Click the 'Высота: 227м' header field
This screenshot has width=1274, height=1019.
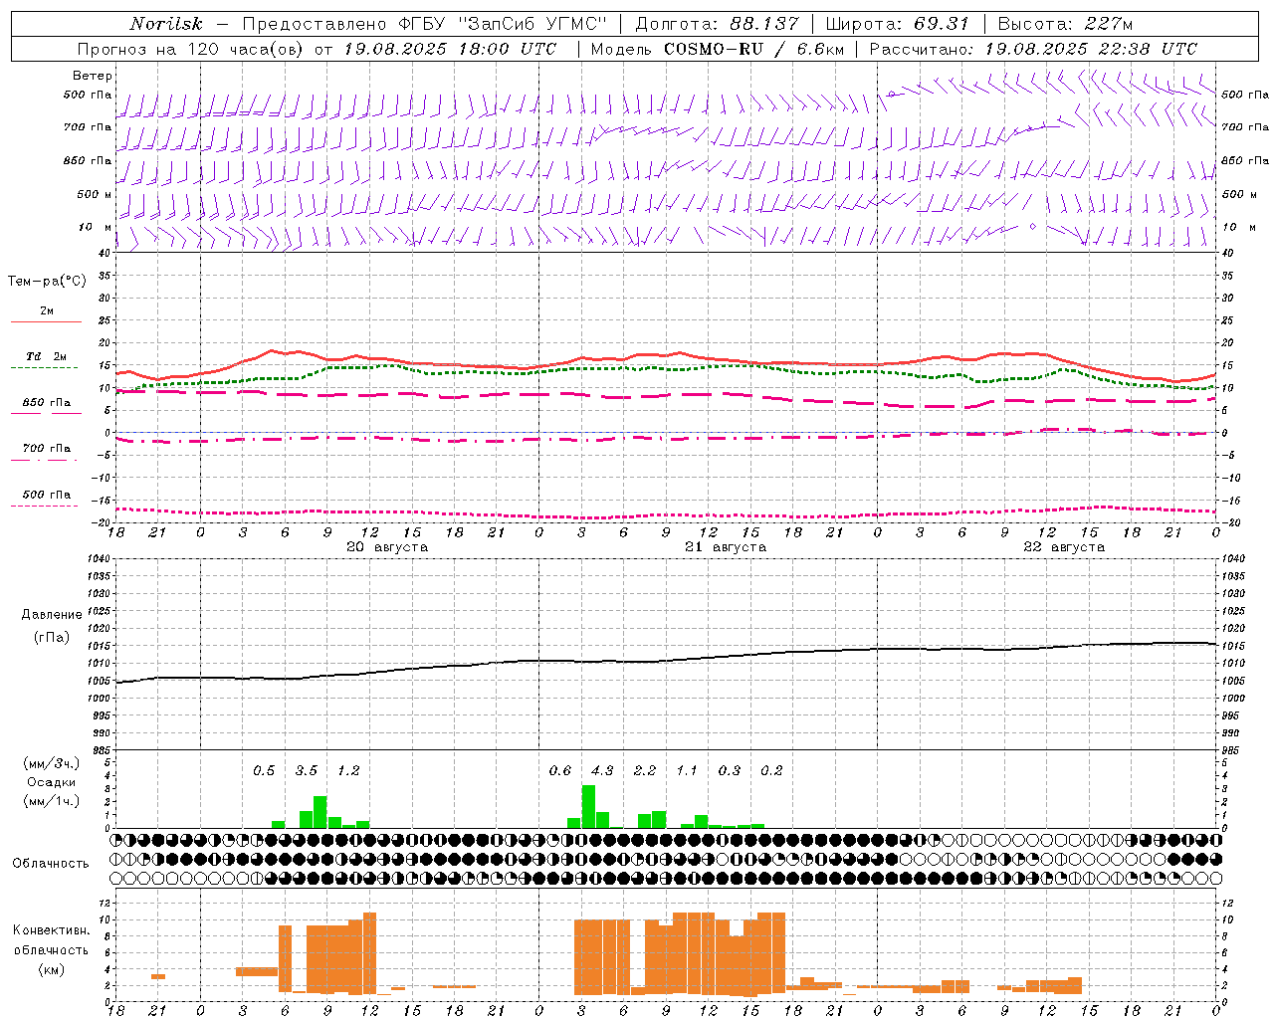pos(1065,24)
